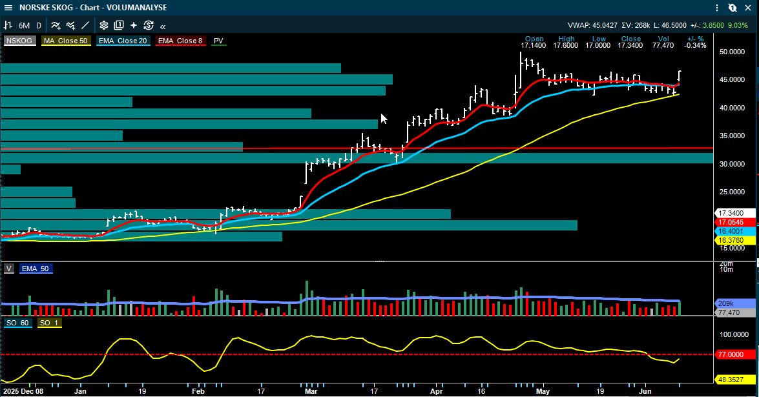Click the yellow 48.3527 oscillator value tag
The width and height of the screenshot is (759, 397).
pyautogui.click(x=735, y=380)
